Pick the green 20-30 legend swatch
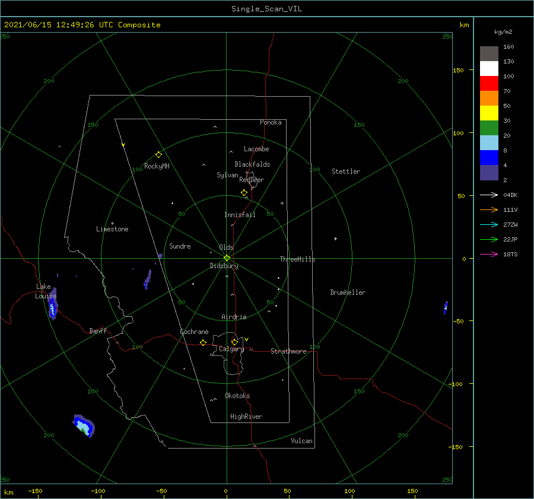This screenshot has width=534, height=499. pos(489,128)
